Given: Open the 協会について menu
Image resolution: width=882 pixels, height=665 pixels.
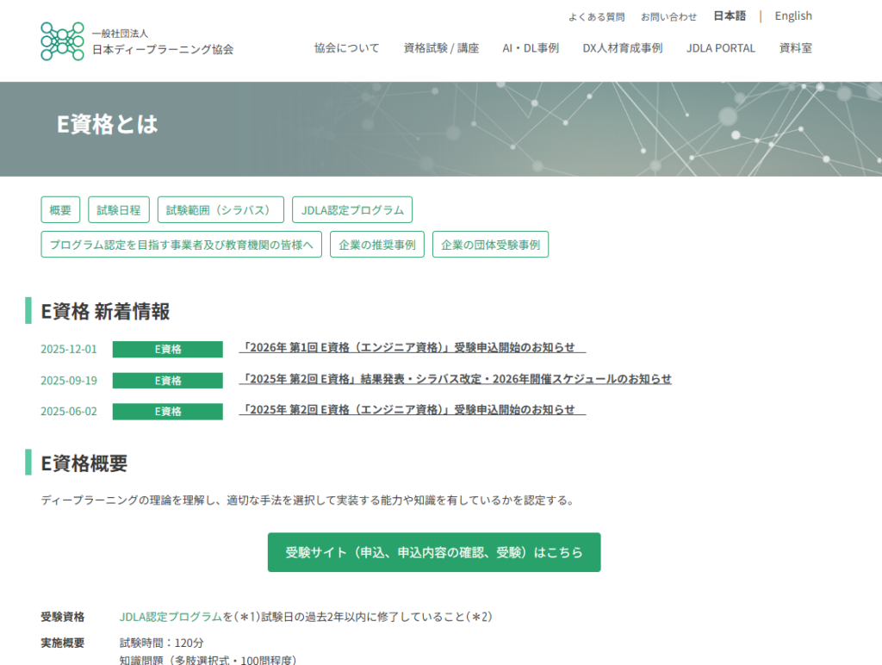Looking at the screenshot, I should coord(346,48).
